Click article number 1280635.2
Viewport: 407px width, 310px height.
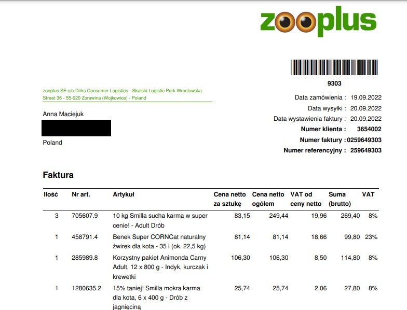pyautogui.click(x=86, y=288)
